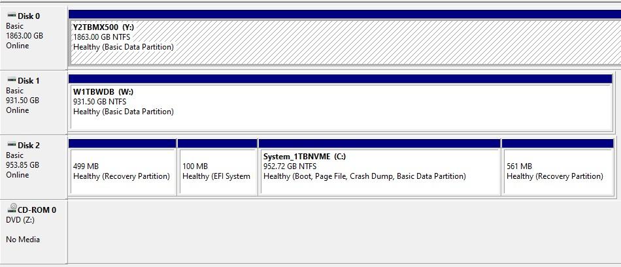Click the 952.72 GB NTFS text
The height and width of the screenshot is (267, 621).
click(290, 166)
